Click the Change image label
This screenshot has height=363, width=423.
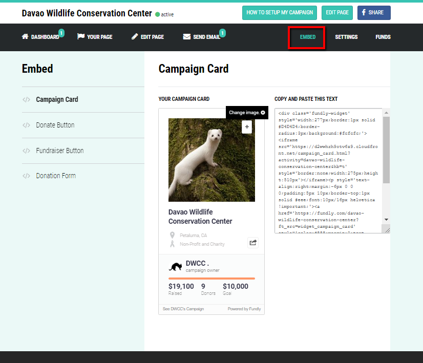point(244,113)
